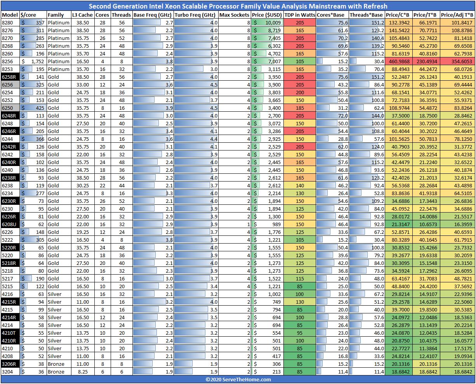
Task: Select the Threads*Base column header
Action: 367,15
